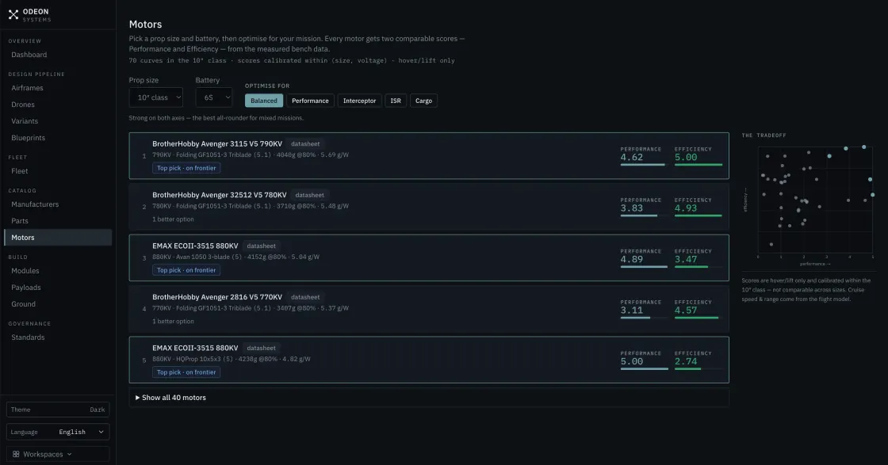
Task: Open BrotherHobby Avenger 3115 V5 790KV card
Action: pyautogui.click(x=429, y=156)
